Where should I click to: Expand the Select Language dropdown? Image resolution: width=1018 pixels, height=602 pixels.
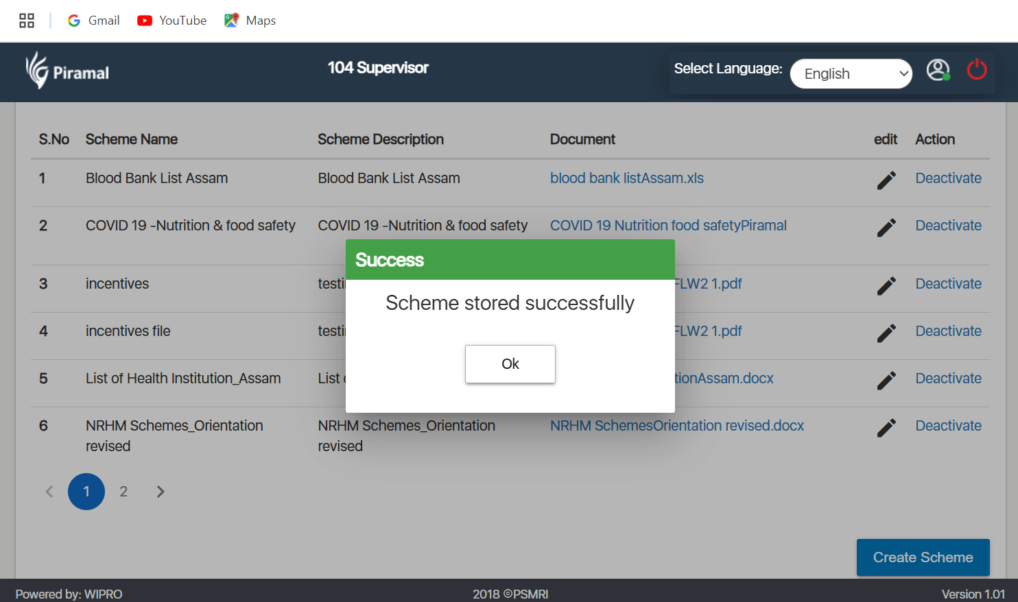point(851,73)
